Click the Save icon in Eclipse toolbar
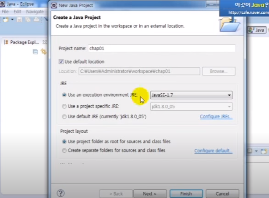 pos(19,20)
